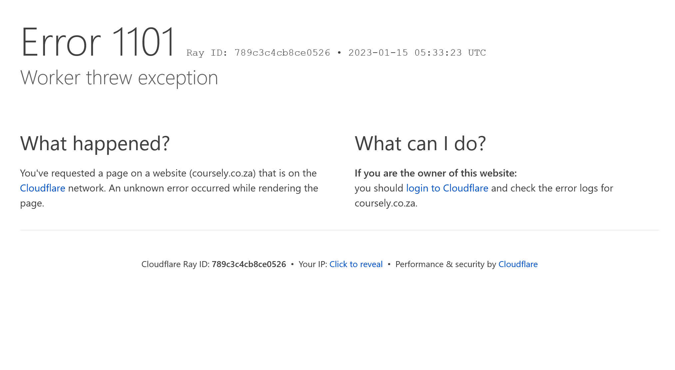The width and height of the screenshot is (675, 370).
Task: Open the Cloudflare link in What happened paragraph
Action: tap(43, 188)
